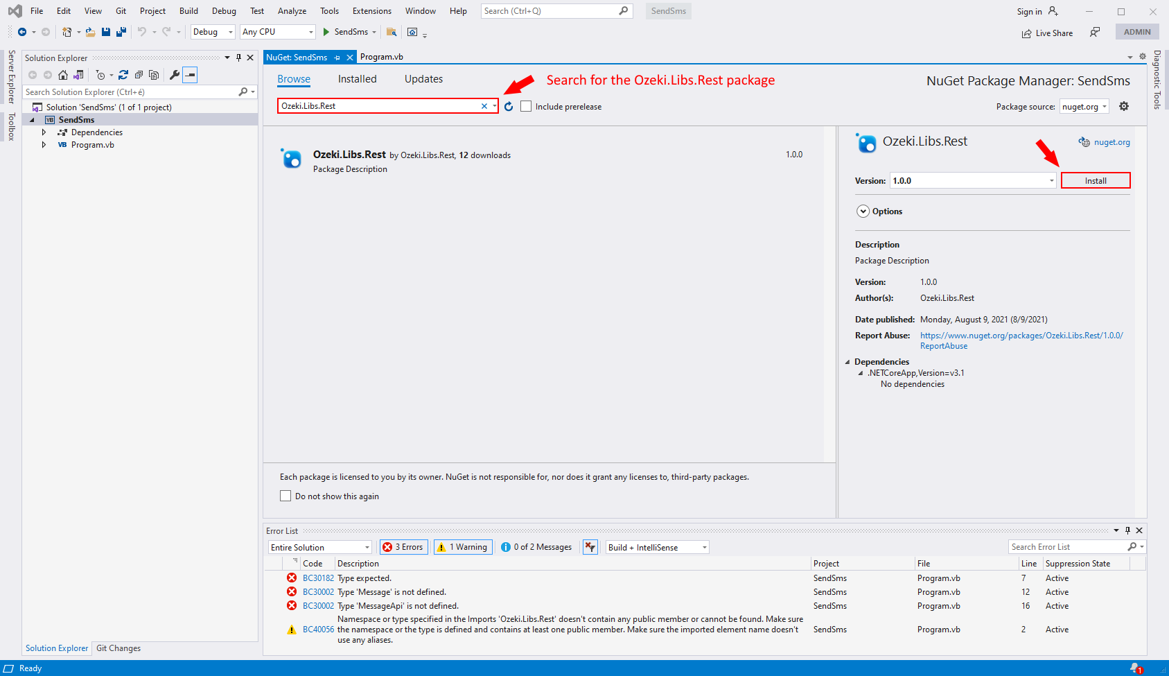Switch to Git Changes panel tab
This screenshot has width=1169, height=676.
coord(118,648)
